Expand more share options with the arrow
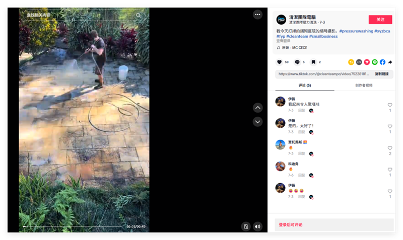 pyautogui.click(x=390, y=62)
